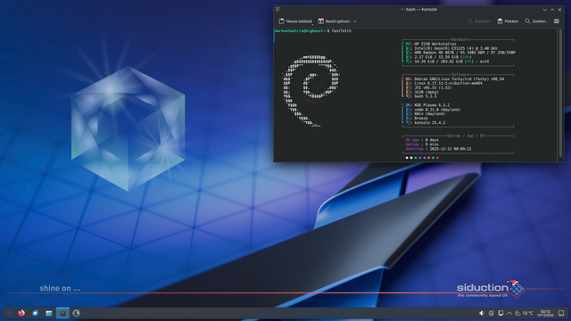This screenshot has width=571, height=321.
Task: Open Zoeken search in Konsole
Action: 536,21
